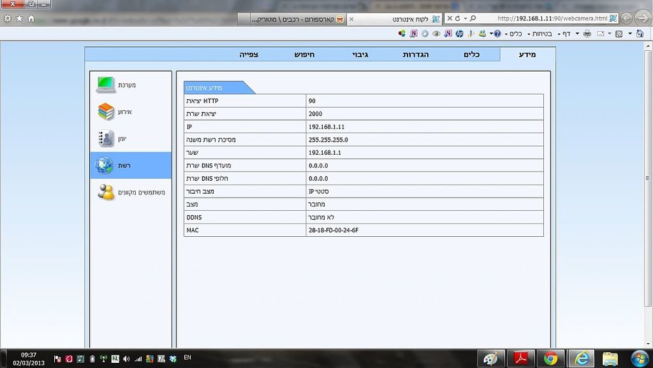Open the אירוע (Event) books icon
Image resolution: width=653 pixels, height=368 pixels.
106,112
